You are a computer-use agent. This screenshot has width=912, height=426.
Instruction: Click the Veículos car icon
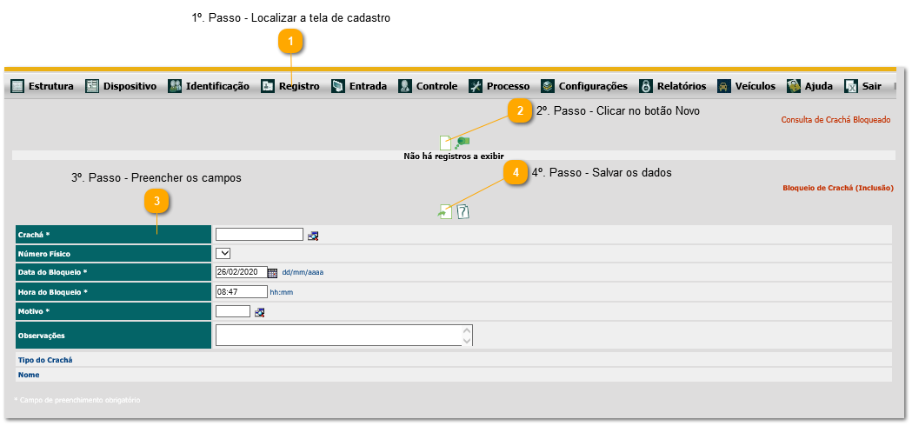tap(723, 86)
